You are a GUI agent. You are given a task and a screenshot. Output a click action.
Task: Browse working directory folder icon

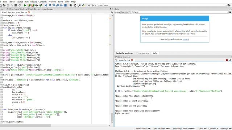[x=229, y=5]
